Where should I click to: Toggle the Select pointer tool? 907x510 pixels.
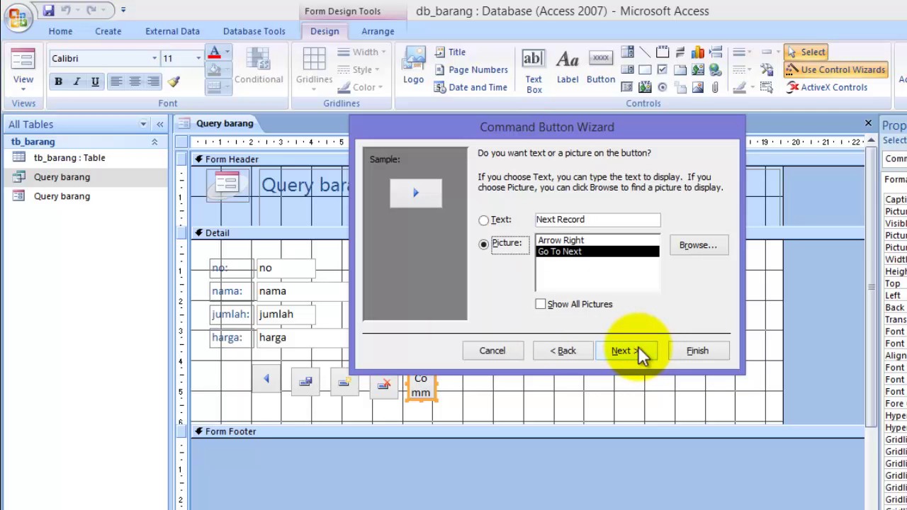pyautogui.click(x=806, y=52)
